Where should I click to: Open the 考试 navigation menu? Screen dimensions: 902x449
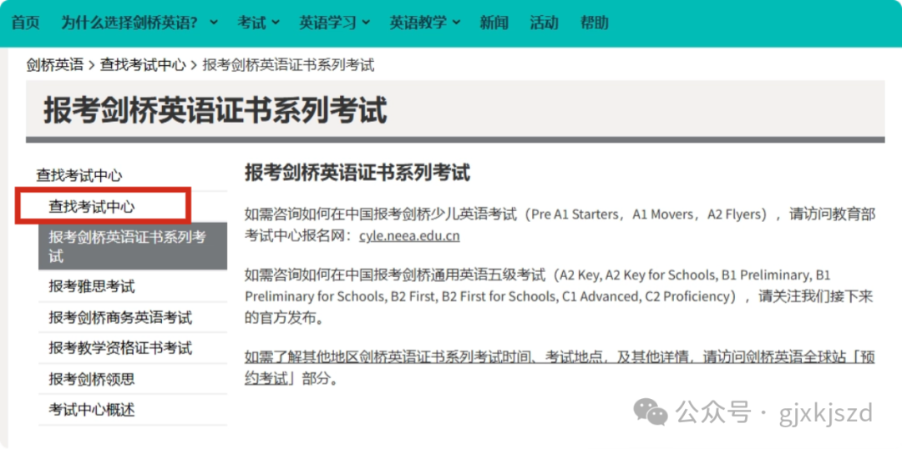point(251,23)
